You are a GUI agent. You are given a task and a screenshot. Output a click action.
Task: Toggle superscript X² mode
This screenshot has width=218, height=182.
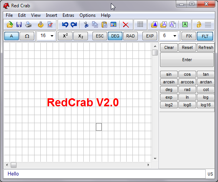coord(65,36)
